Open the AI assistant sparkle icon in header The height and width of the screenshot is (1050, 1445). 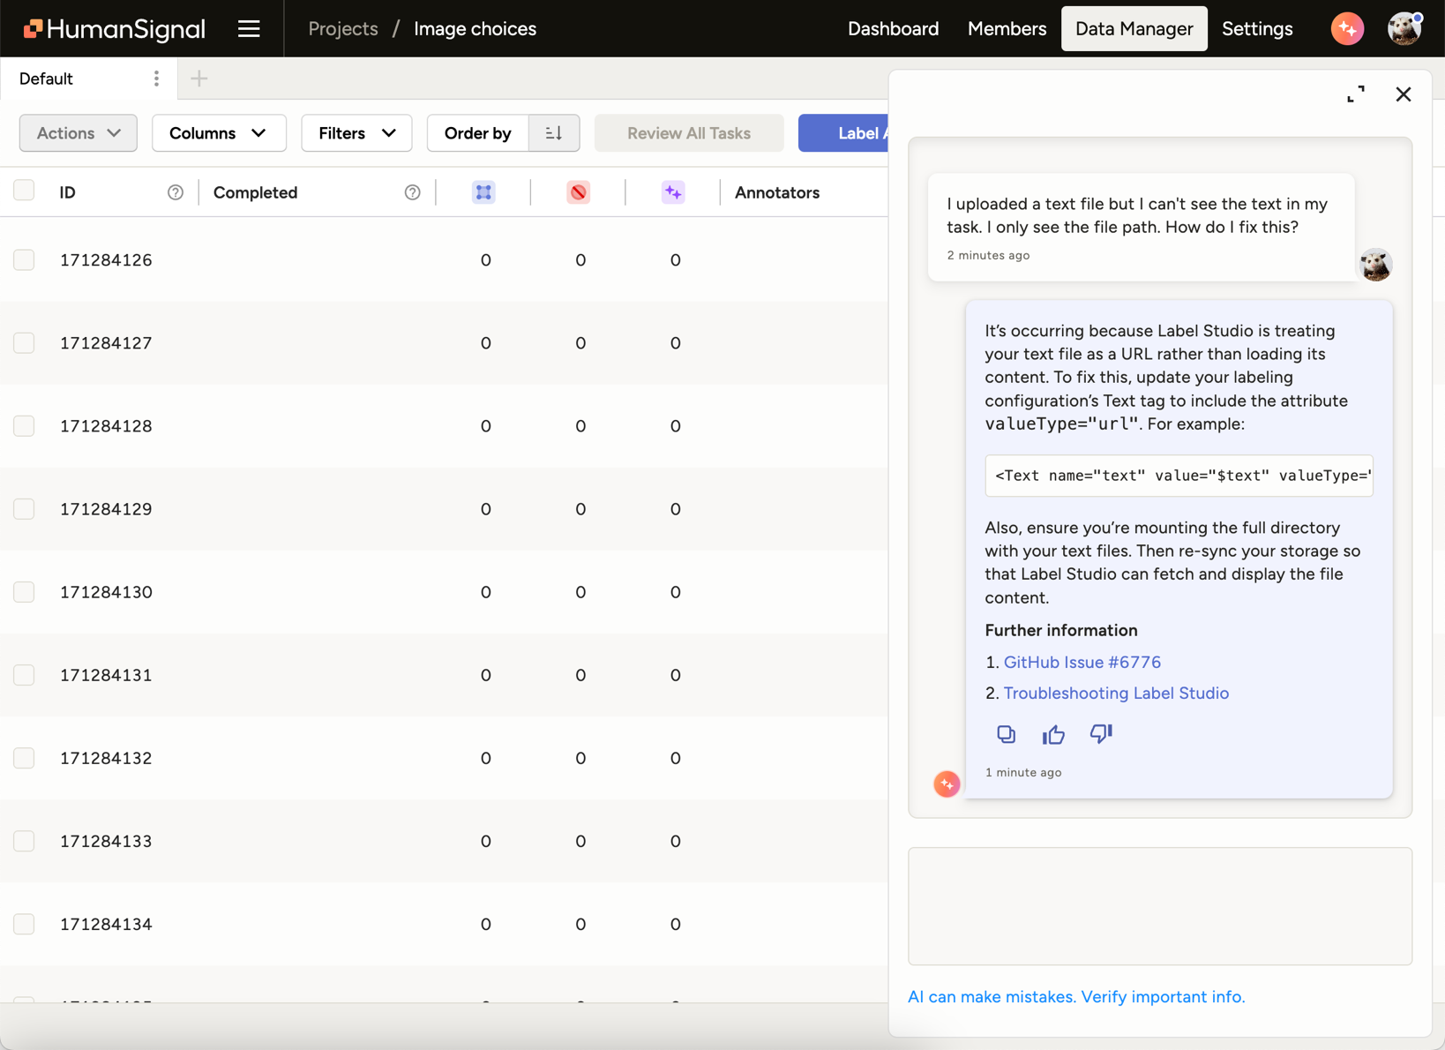pos(1347,28)
